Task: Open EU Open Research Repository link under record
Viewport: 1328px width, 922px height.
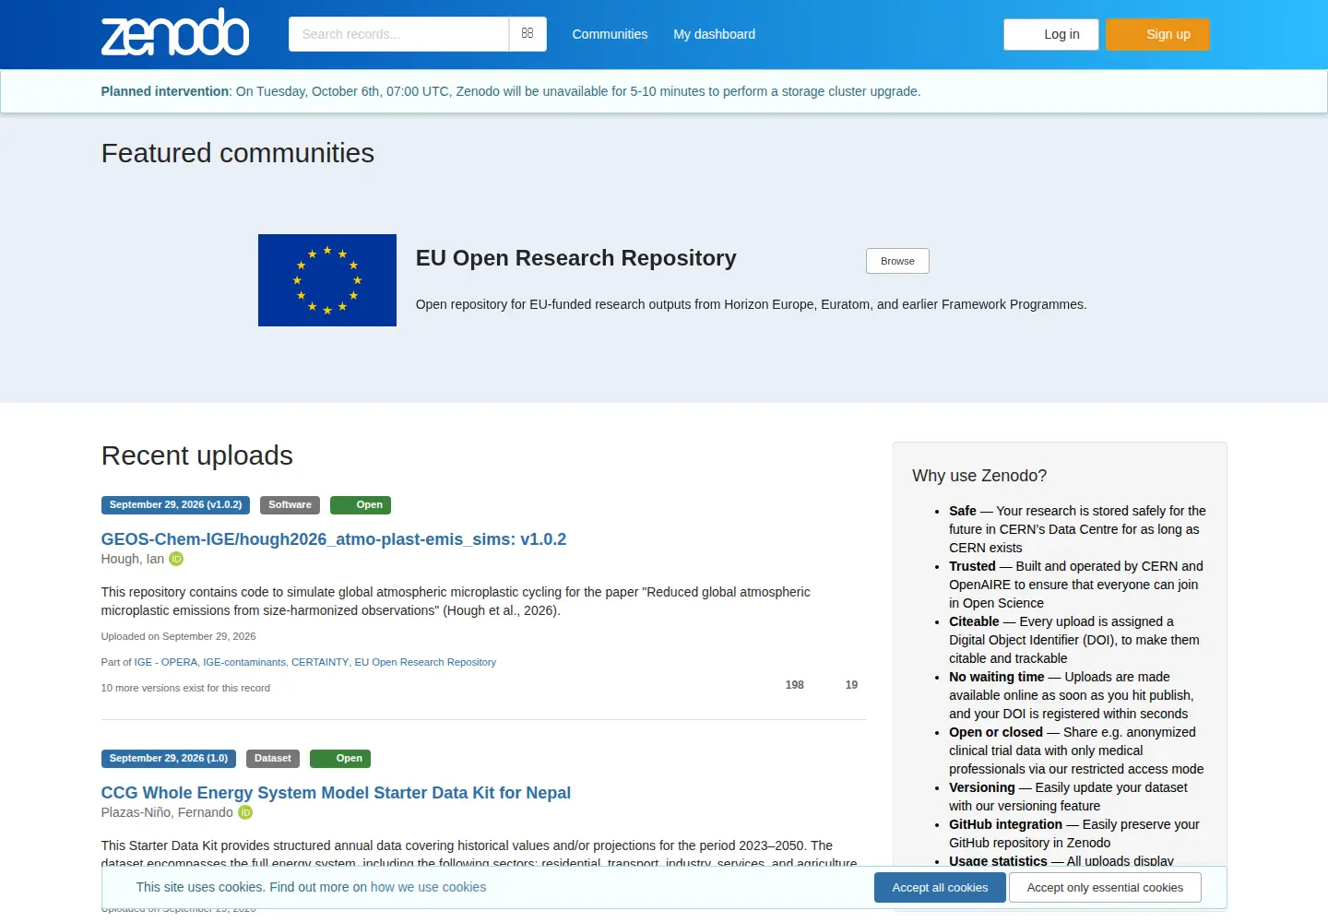Action: point(425,662)
